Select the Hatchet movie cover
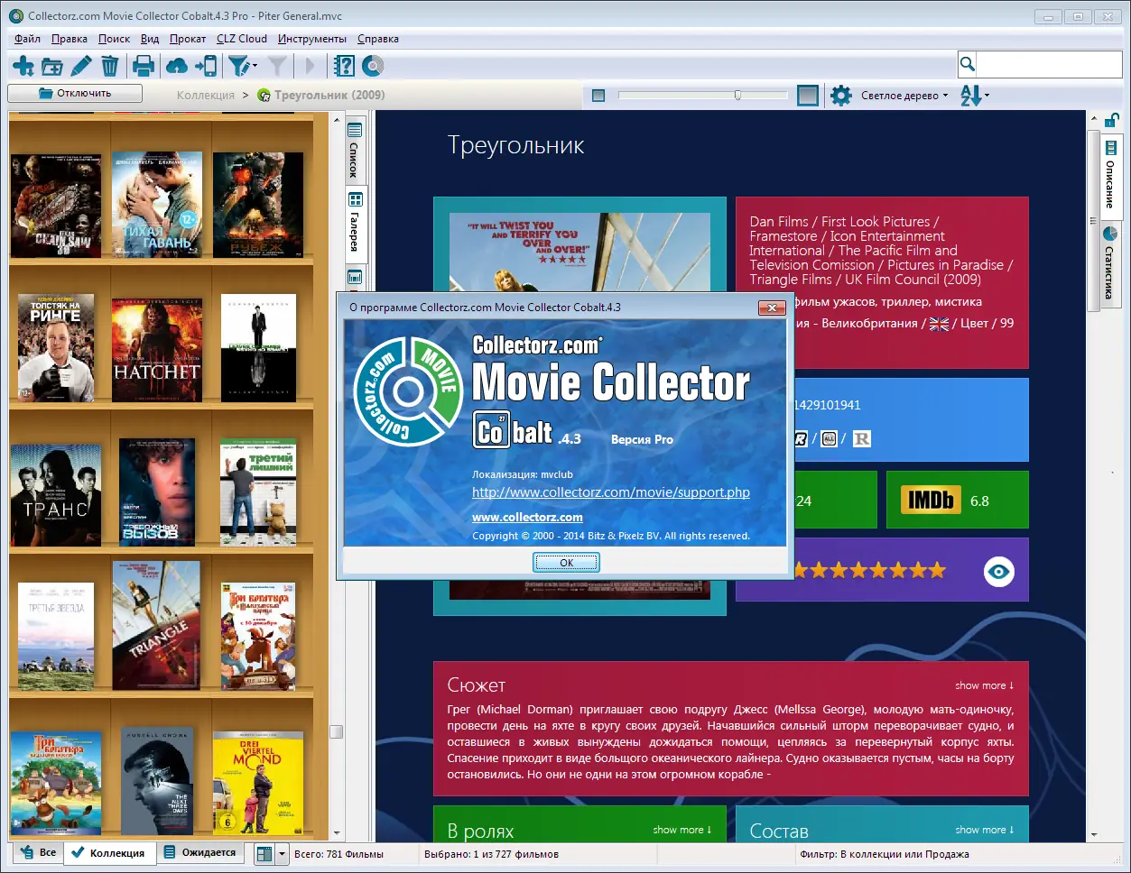The image size is (1131, 873). point(157,349)
